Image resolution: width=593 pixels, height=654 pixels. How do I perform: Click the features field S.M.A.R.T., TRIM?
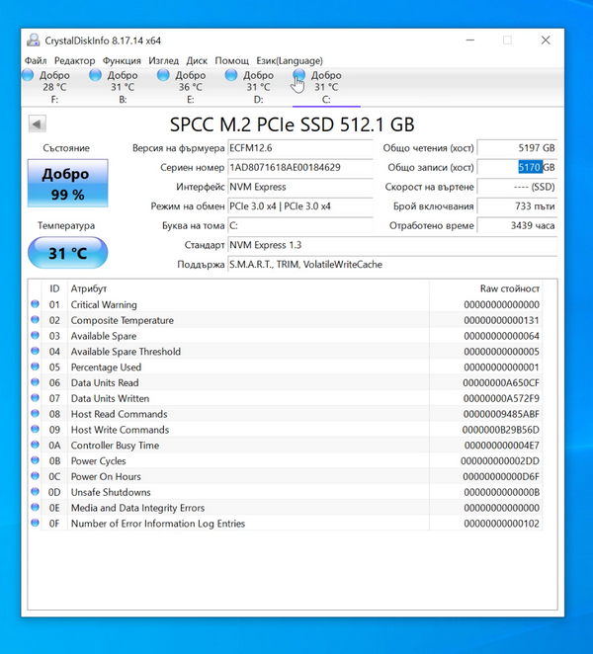(392, 265)
